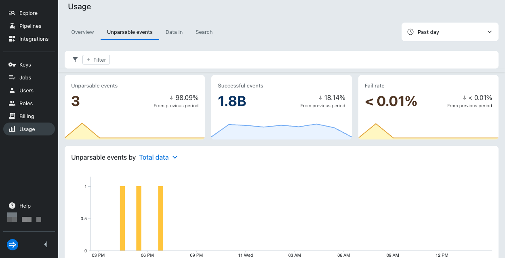
Task: Open the Jobs list icon
Action: [12, 78]
